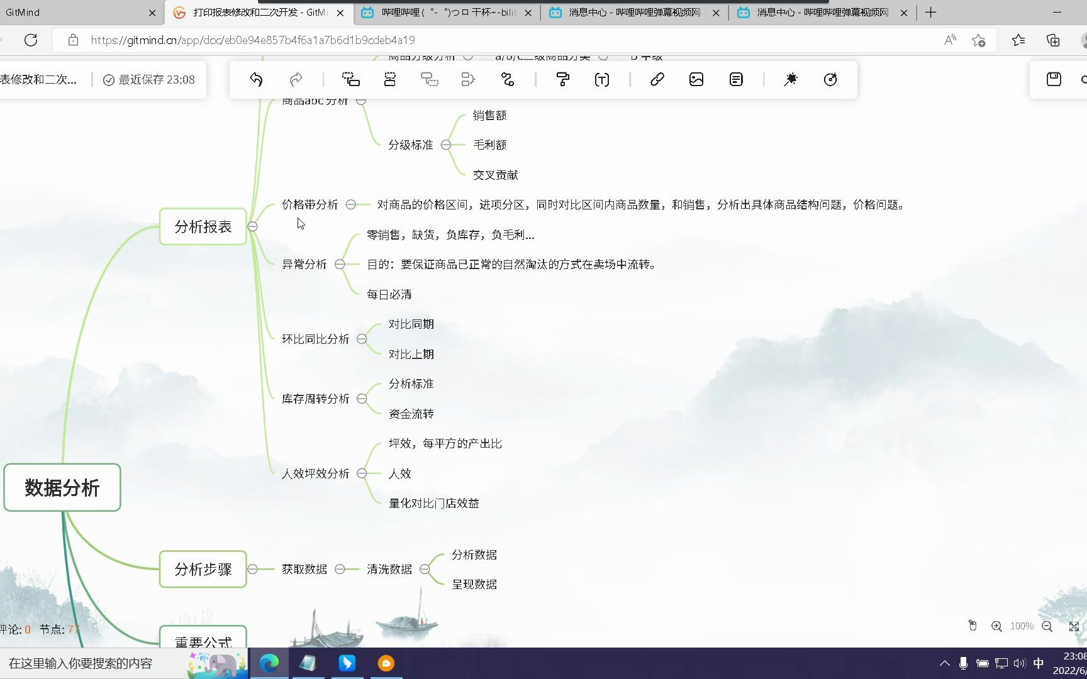Click the zoom in magnifier control

[x=996, y=626]
